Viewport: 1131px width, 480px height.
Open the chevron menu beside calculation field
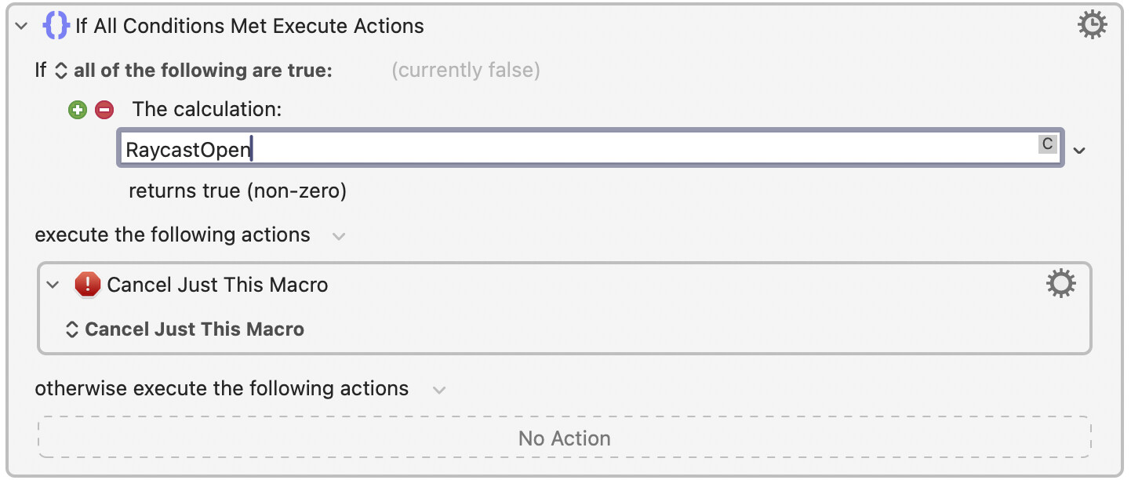coord(1079,150)
